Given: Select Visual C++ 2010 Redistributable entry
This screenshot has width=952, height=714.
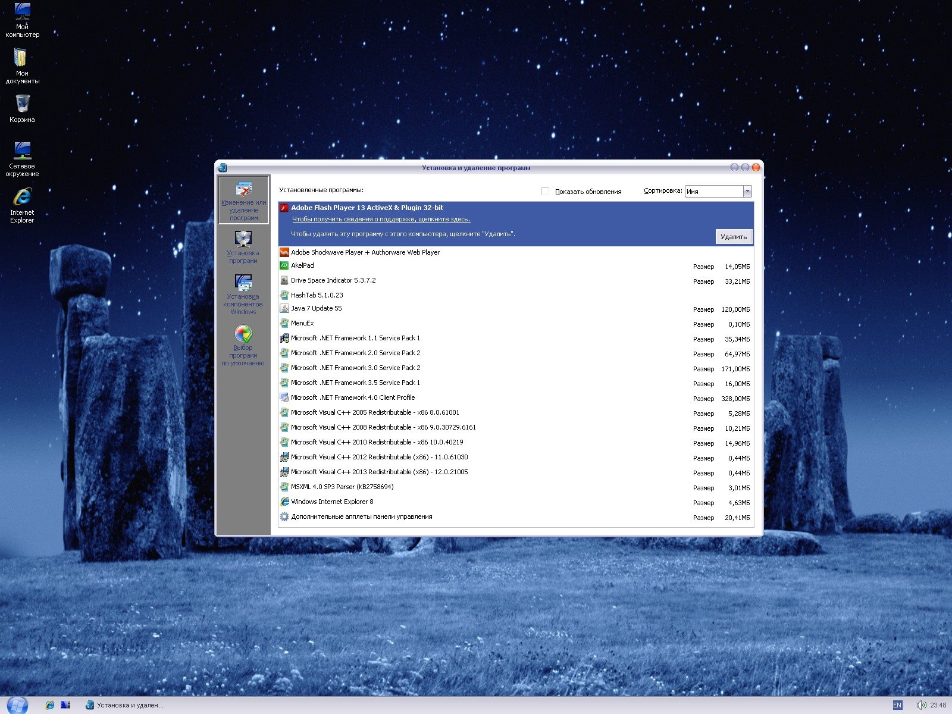Looking at the screenshot, I should [x=516, y=443].
